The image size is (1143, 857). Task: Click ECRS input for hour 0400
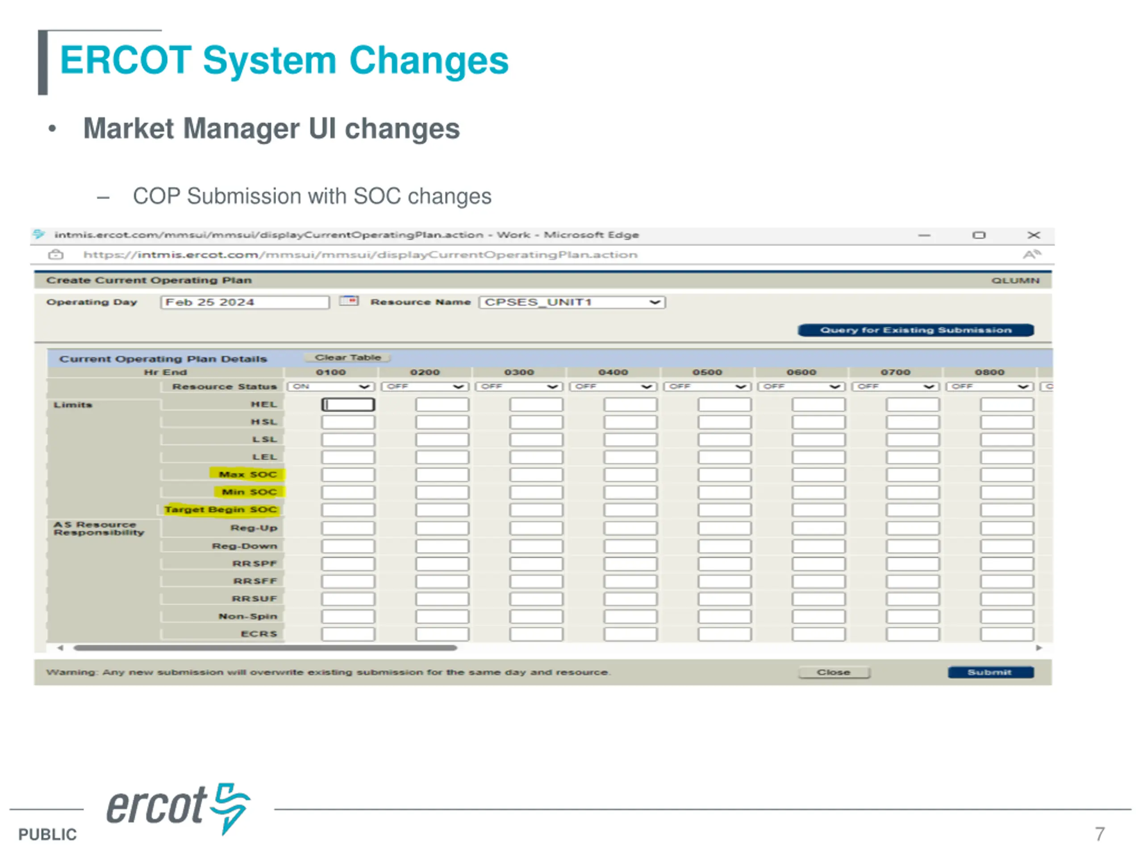click(630, 634)
